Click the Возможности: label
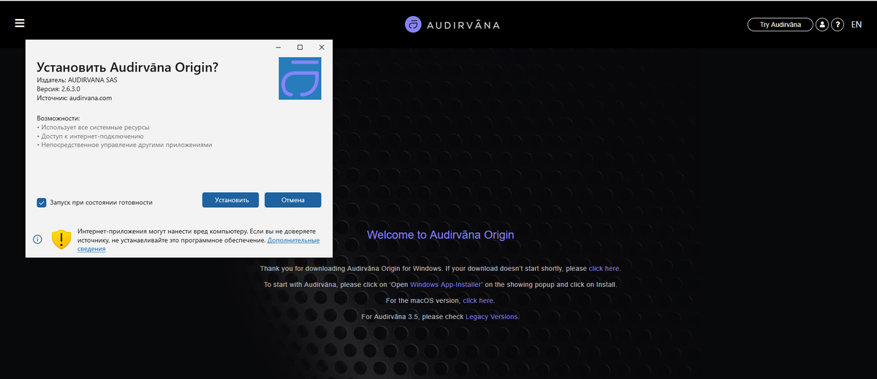This screenshot has height=379, width=877. (x=58, y=118)
